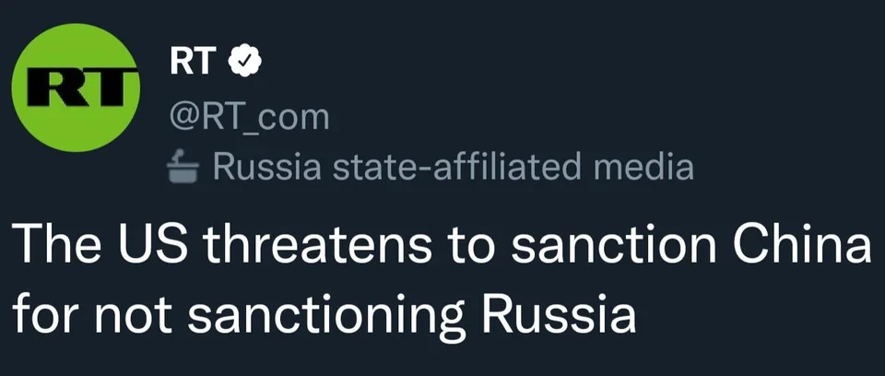Open the @RT_com handle
Viewport: 885px width, 376px height.
point(250,118)
